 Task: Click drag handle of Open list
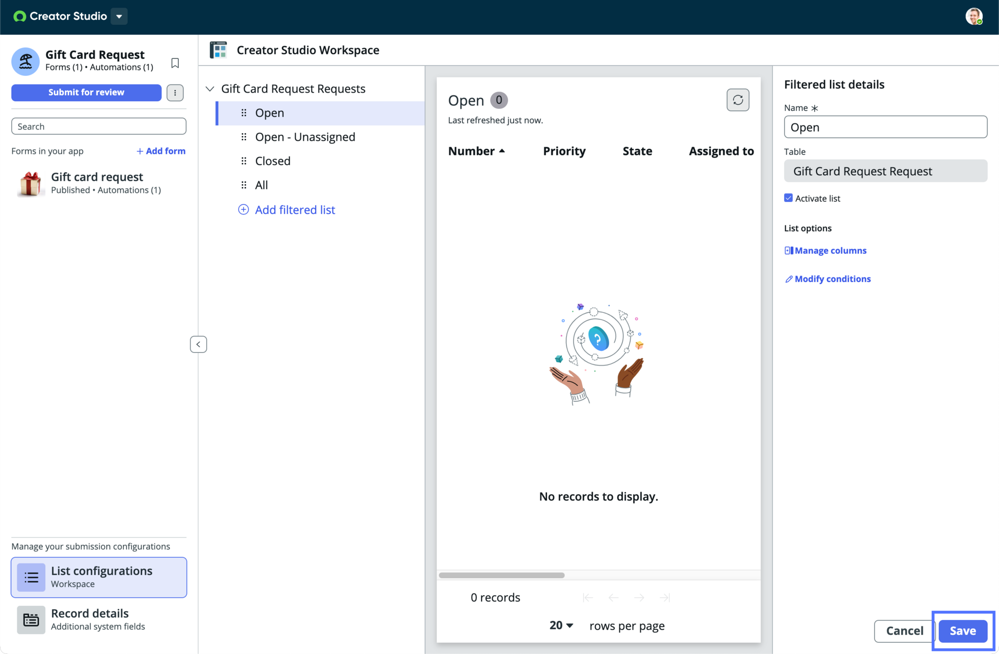(x=244, y=113)
